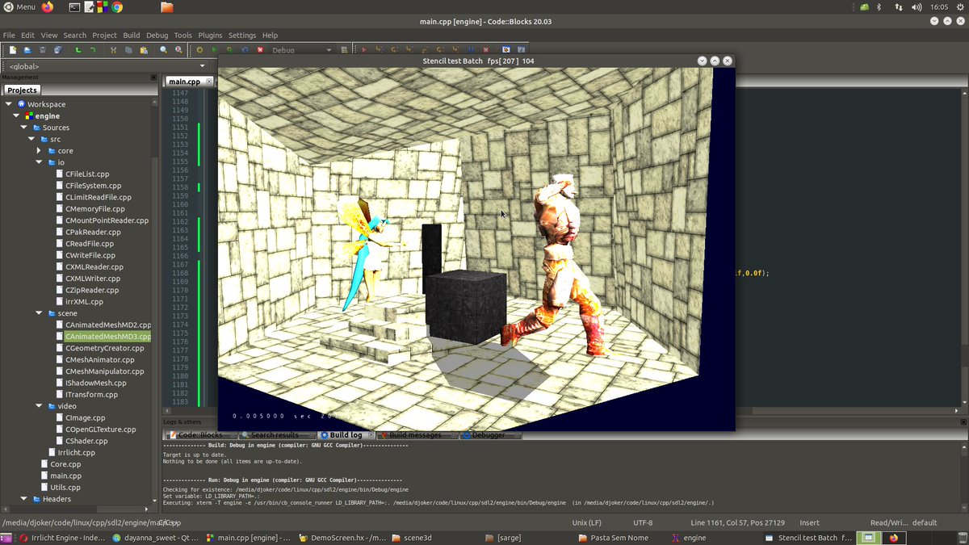The width and height of the screenshot is (969, 545).
Task: Select CShader.cpp in the project tree
Action: (87, 440)
